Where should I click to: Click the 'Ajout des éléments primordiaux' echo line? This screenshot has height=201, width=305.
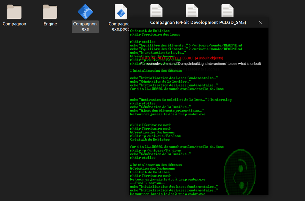[167, 111]
